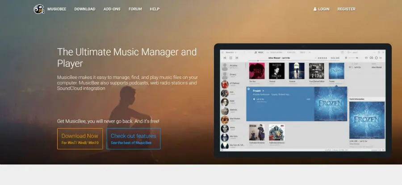This screenshot has height=185, width=402.
Task: Open the Fullmetal Alchemist cover with uniformed figures
Action: [x=257, y=132]
